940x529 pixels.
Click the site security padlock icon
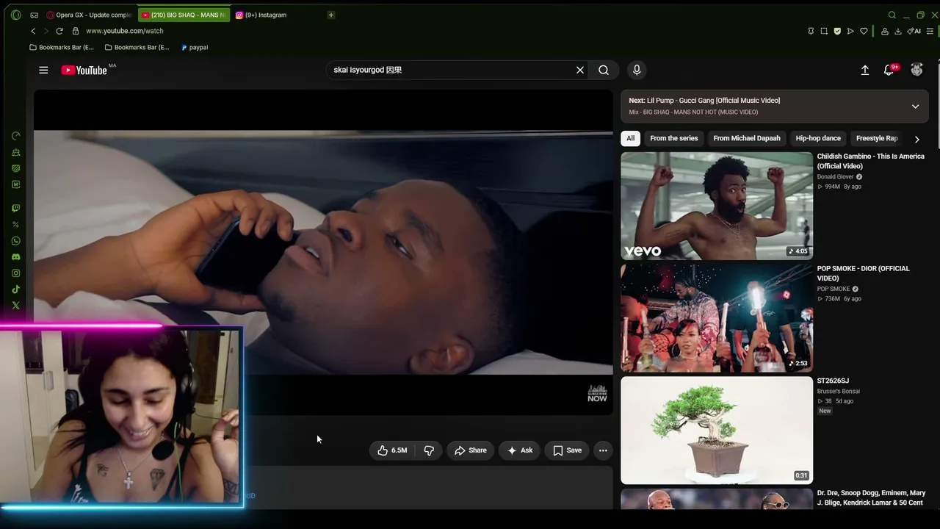(75, 31)
